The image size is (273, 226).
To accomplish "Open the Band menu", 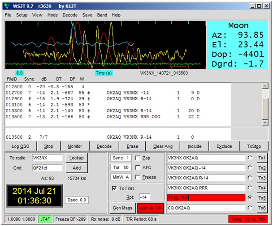I will click(102, 15).
